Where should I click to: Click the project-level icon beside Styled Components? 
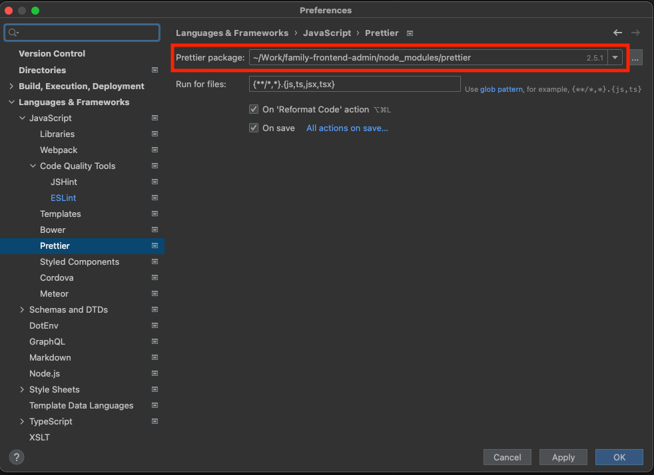[x=155, y=261]
